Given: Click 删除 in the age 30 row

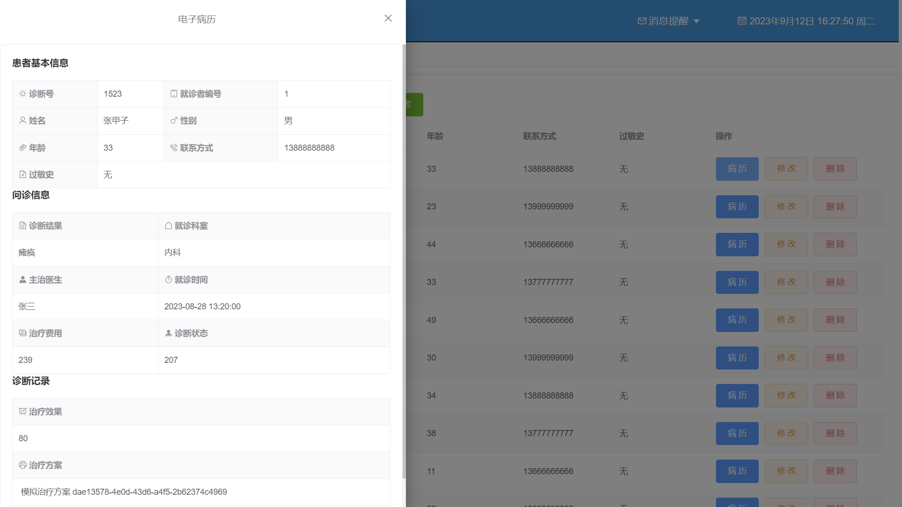Looking at the screenshot, I should [x=835, y=358].
